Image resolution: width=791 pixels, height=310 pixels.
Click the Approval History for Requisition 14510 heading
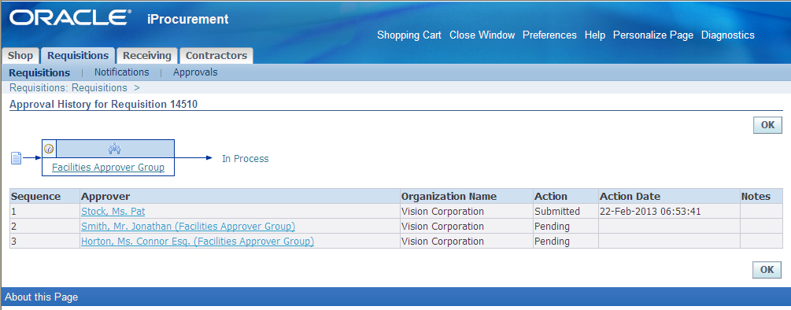pos(103,105)
